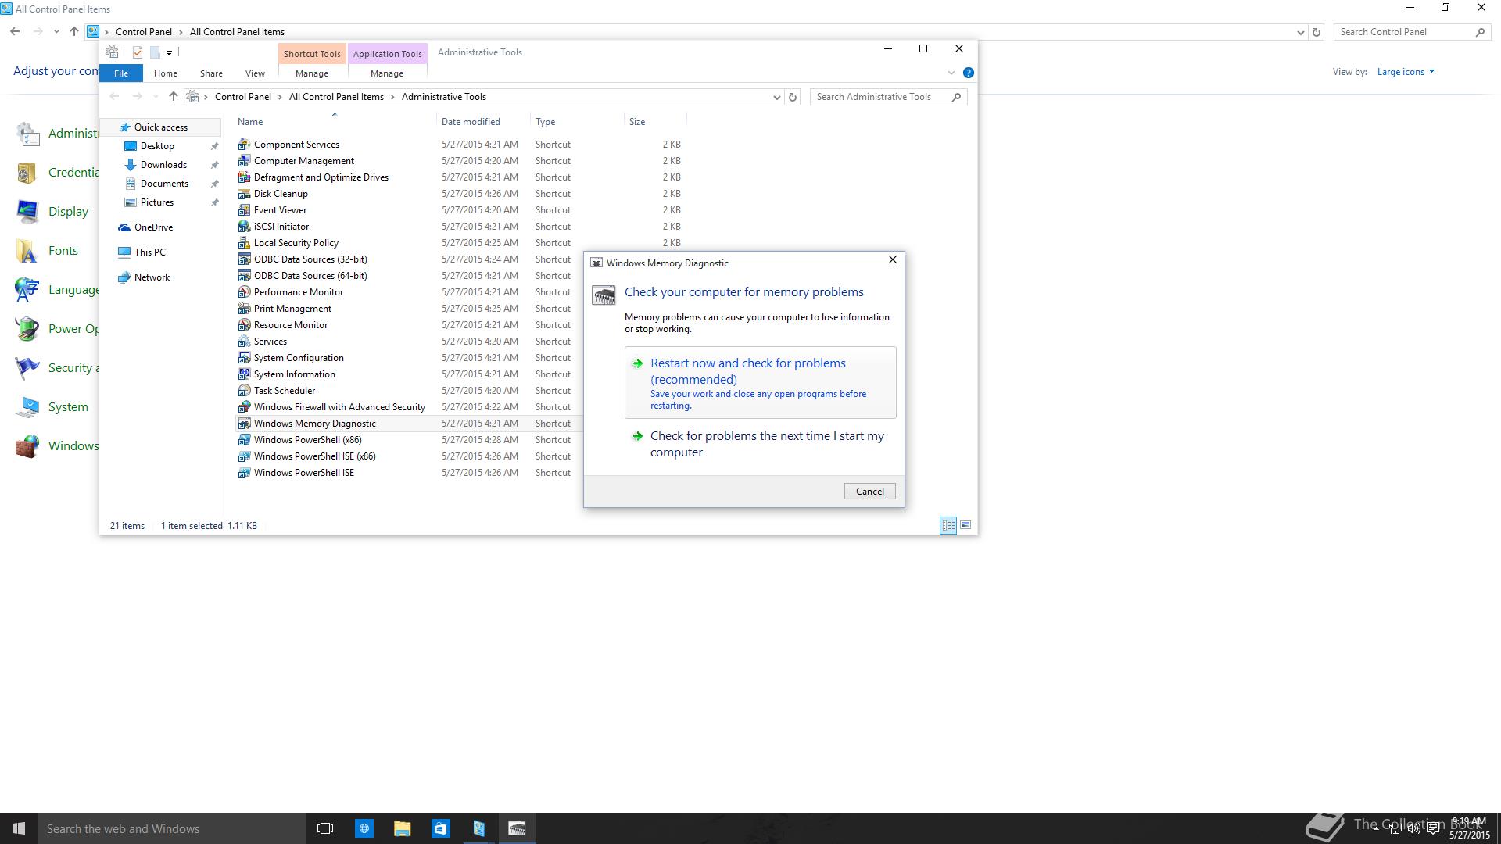Refresh the Administrative Tools folder view
This screenshot has height=844, width=1501.
pyautogui.click(x=793, y=97)
